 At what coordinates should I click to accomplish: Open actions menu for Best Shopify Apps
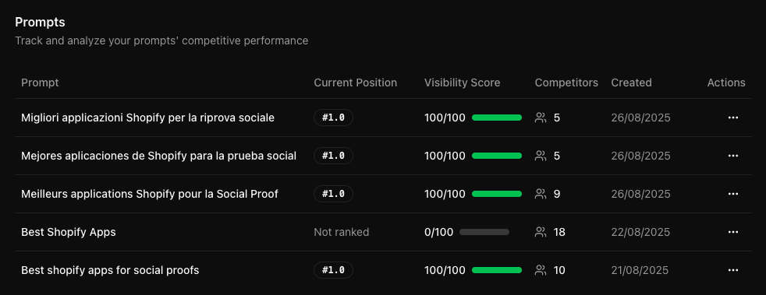point(732,232)
